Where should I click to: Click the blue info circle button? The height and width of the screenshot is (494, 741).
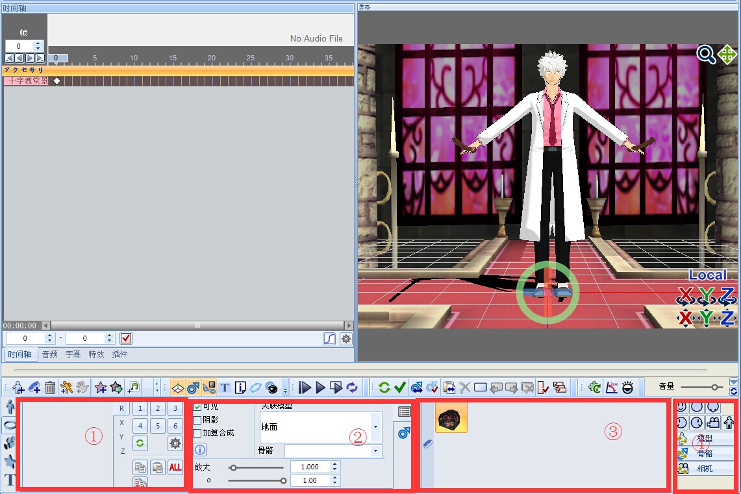201,450
